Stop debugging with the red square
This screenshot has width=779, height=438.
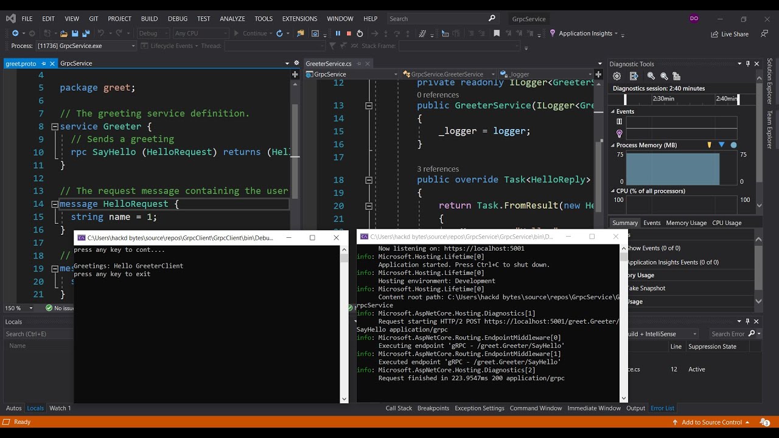coord(349,33)
